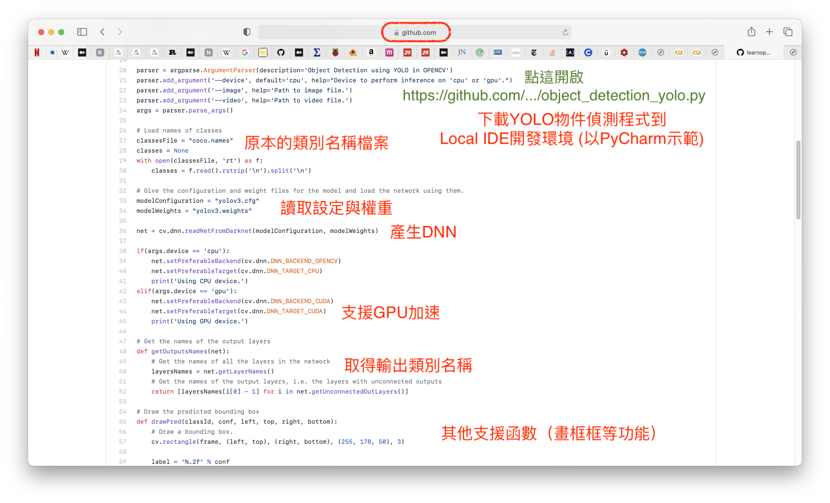830x503 pixels.
Task: Open the JN pinned tab
Action: [461, 52]
